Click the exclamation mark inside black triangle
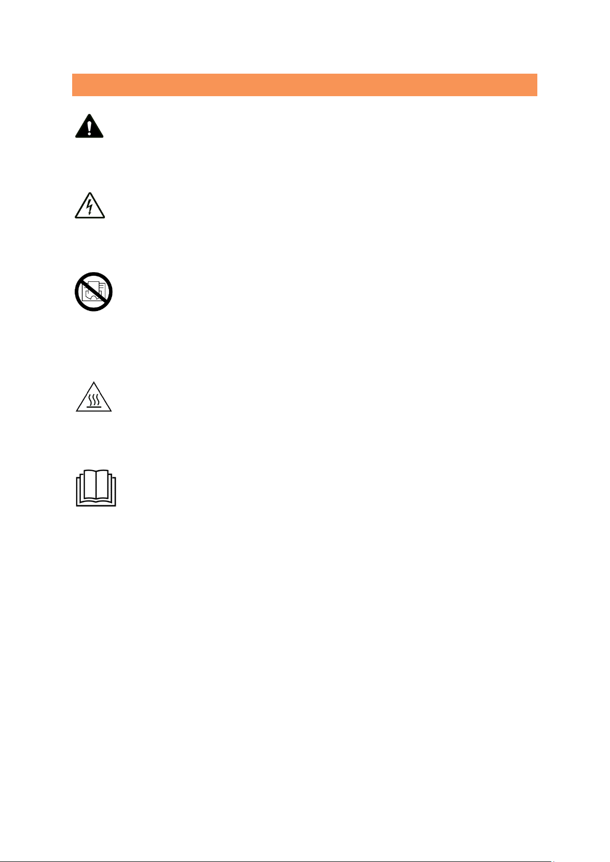 (89, 127)
